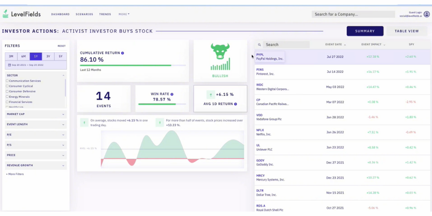Go to Dashboard in top navigation

tap(60, 14)
